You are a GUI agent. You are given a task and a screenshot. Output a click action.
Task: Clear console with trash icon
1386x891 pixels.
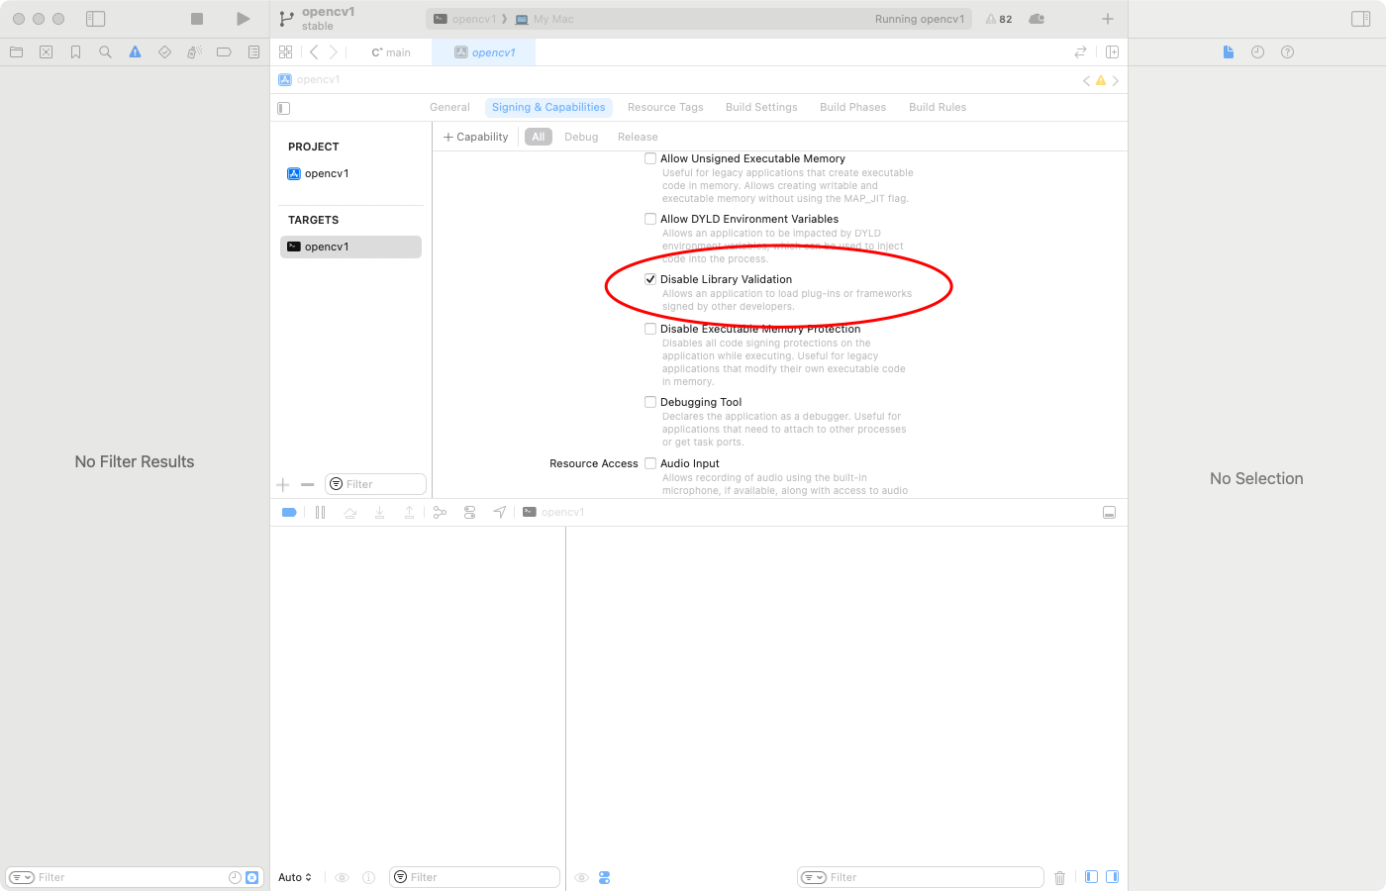[1059, 877]
